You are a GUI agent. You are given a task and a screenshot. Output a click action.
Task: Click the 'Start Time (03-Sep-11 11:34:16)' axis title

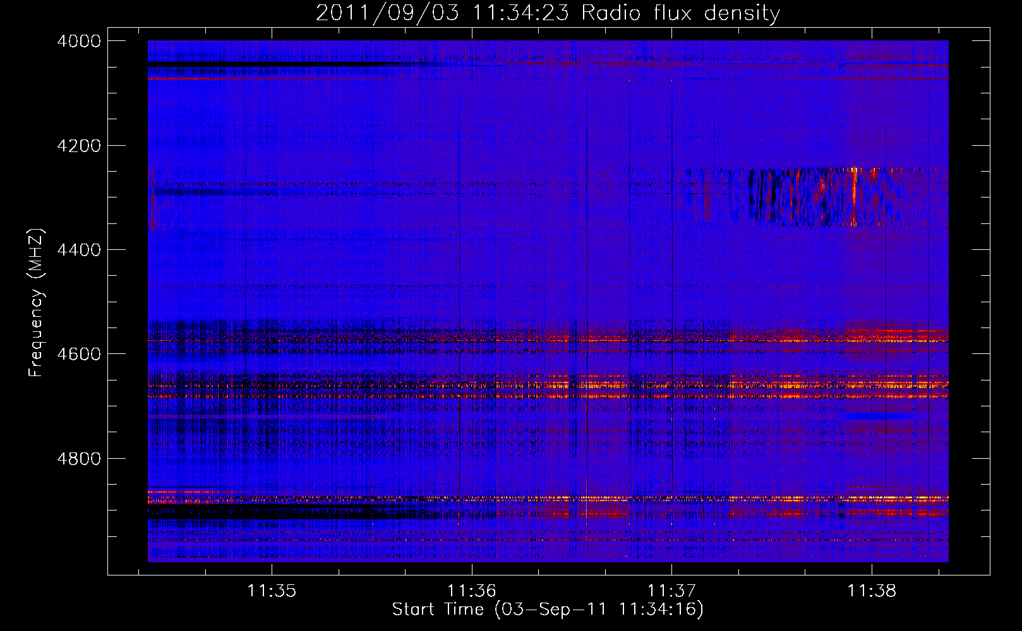click(x=548, y=610)
